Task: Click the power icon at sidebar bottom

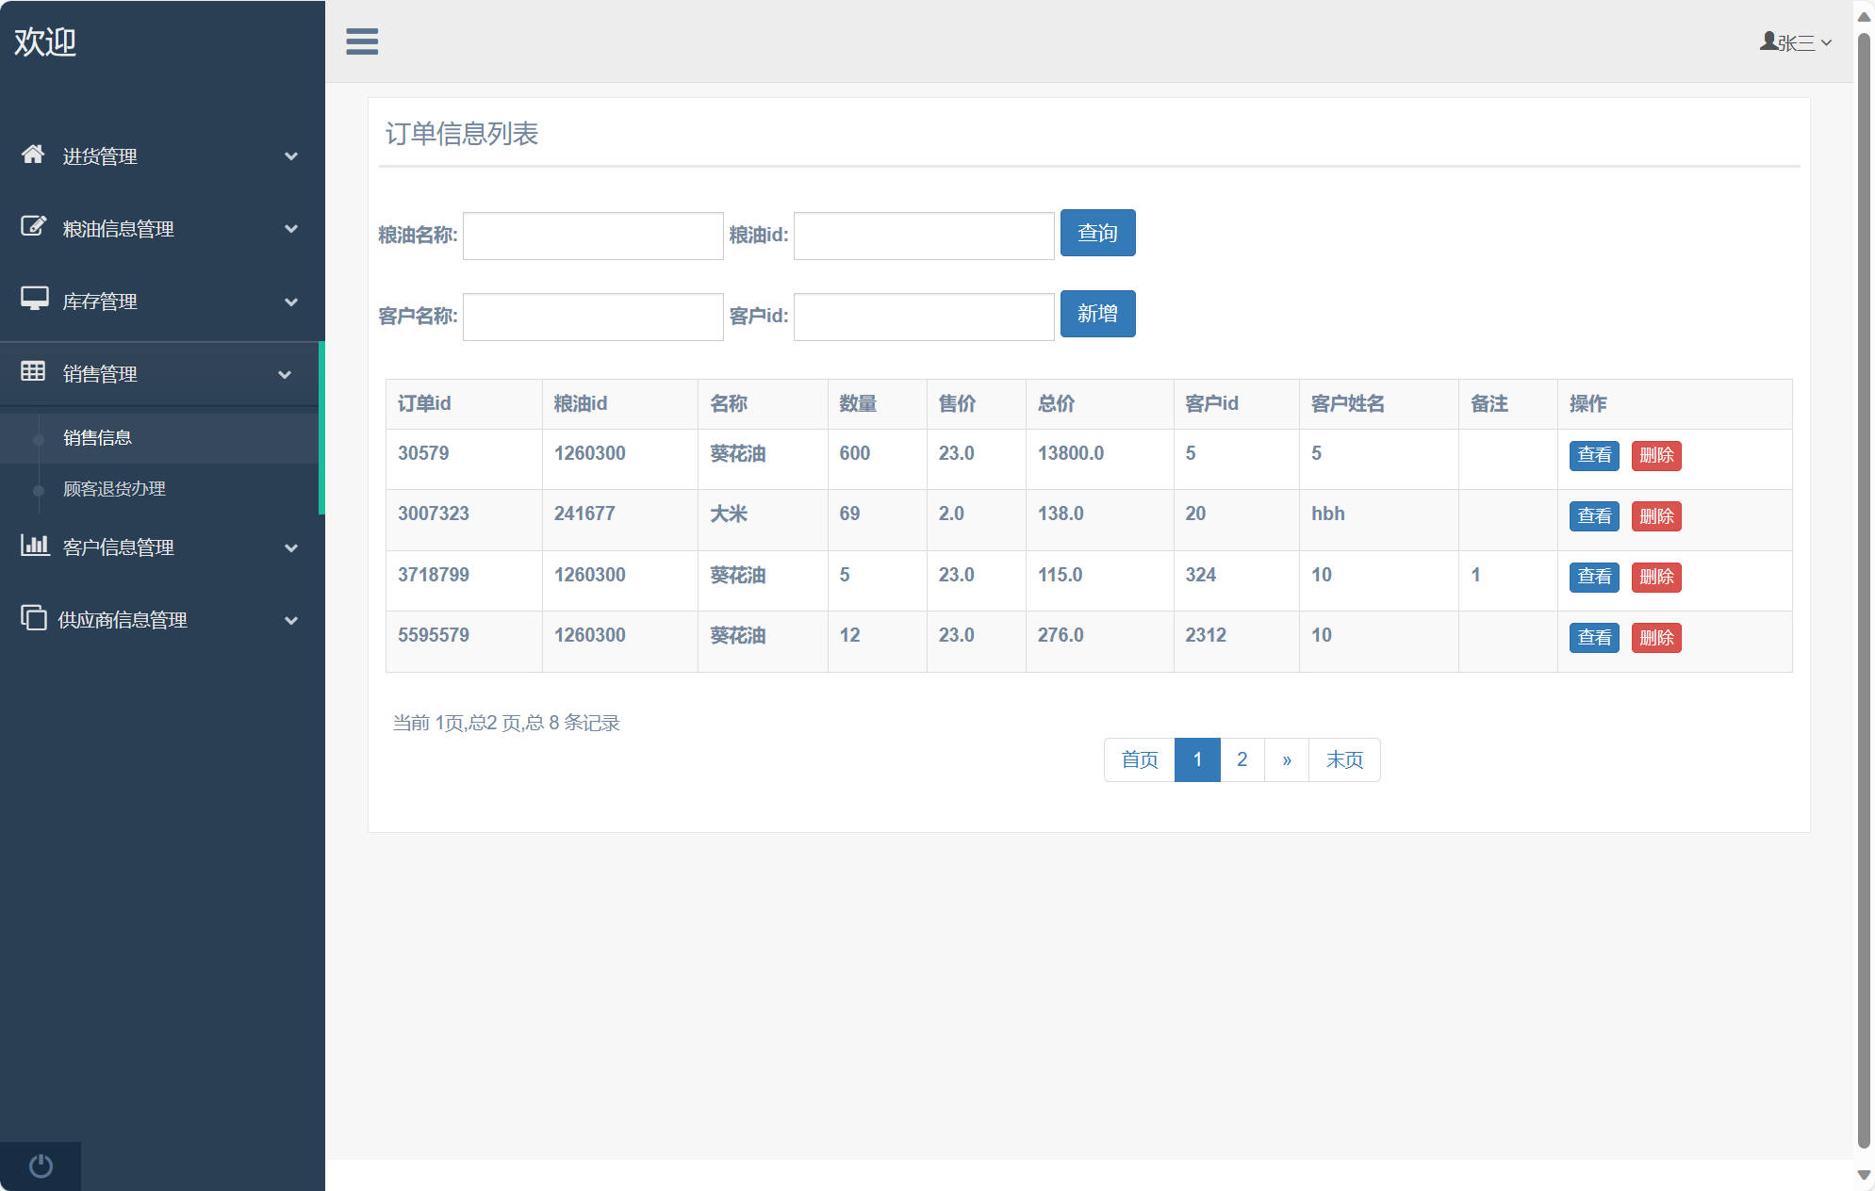Action: pyautogui.click(x=41, y=1166)
